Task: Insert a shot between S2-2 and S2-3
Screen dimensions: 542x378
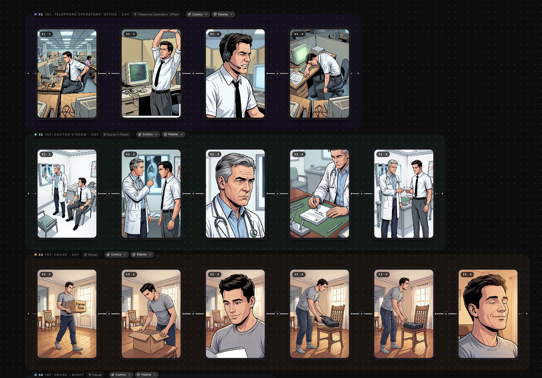Action: (193, 194)
